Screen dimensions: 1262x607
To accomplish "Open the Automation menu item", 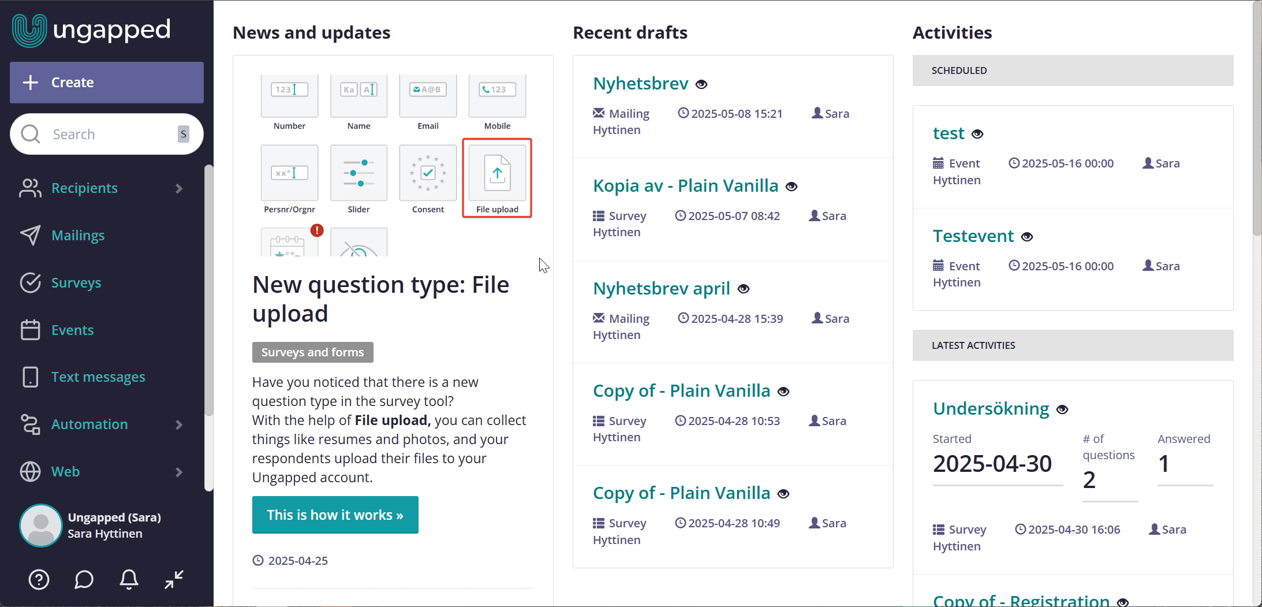I will coord(89,424).
